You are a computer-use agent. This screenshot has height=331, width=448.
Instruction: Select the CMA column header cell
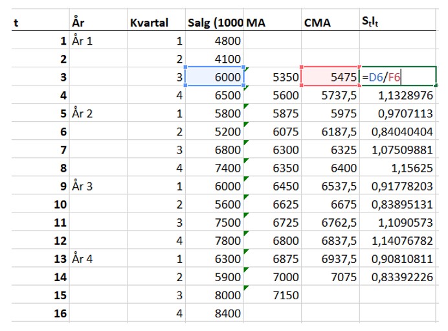330,23
